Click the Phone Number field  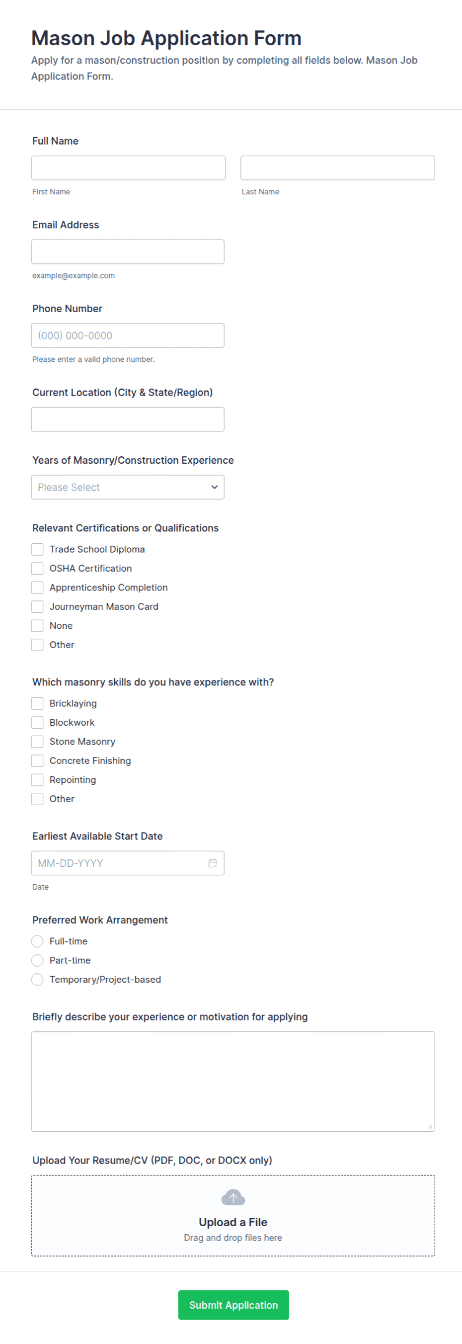pos(128,336)
